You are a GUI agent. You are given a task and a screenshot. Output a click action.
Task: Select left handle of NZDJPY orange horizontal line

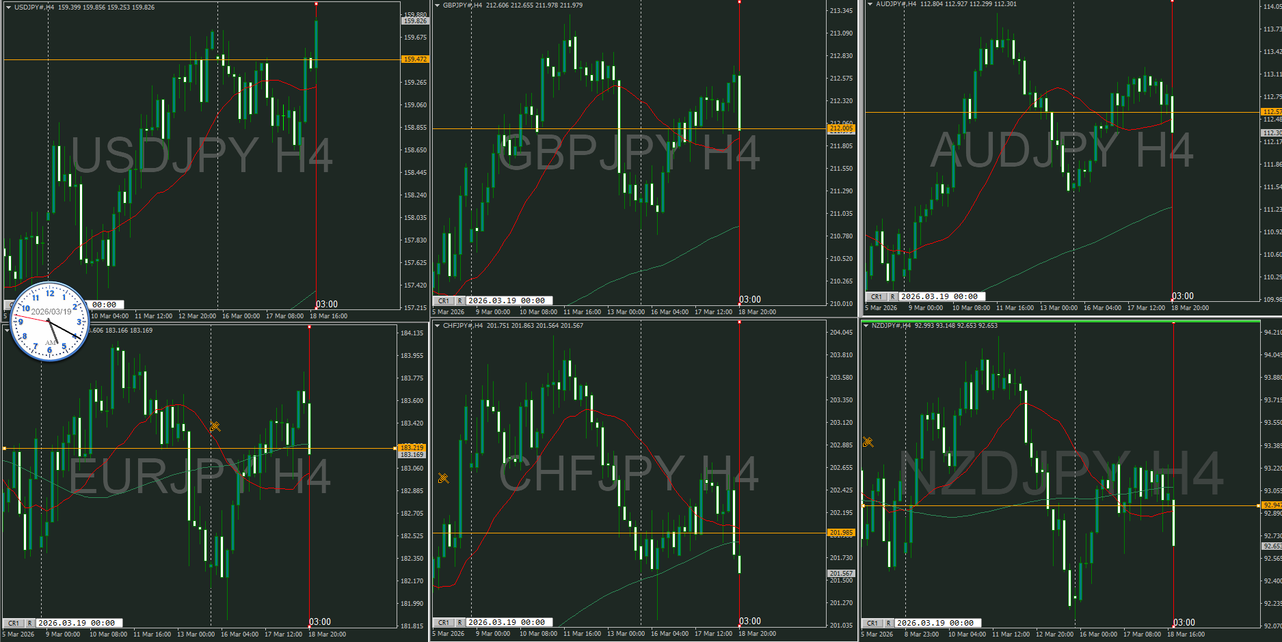pyautogui.click(x=864, y=505)
